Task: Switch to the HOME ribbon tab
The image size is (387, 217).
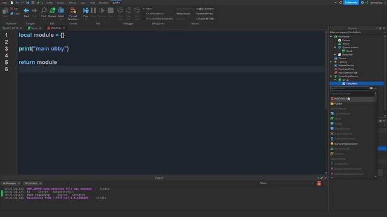Action: pyautogui.click(x=50, y=2)
